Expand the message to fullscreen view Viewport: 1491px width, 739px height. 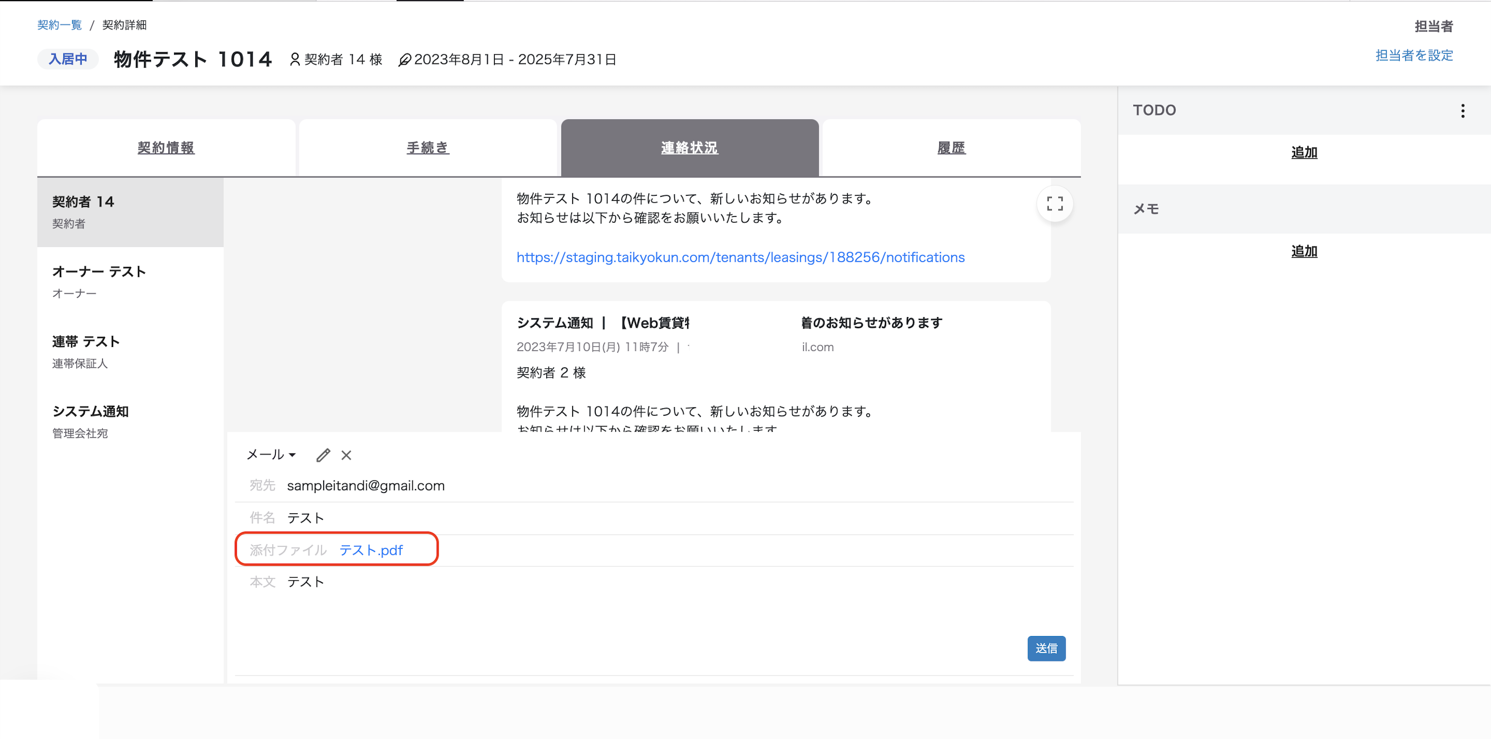tap(1054, 204)
